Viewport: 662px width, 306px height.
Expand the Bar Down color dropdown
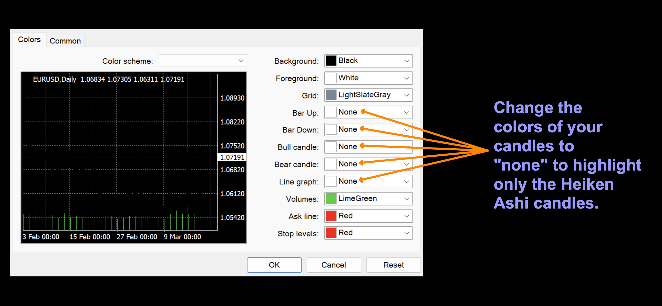407,130
